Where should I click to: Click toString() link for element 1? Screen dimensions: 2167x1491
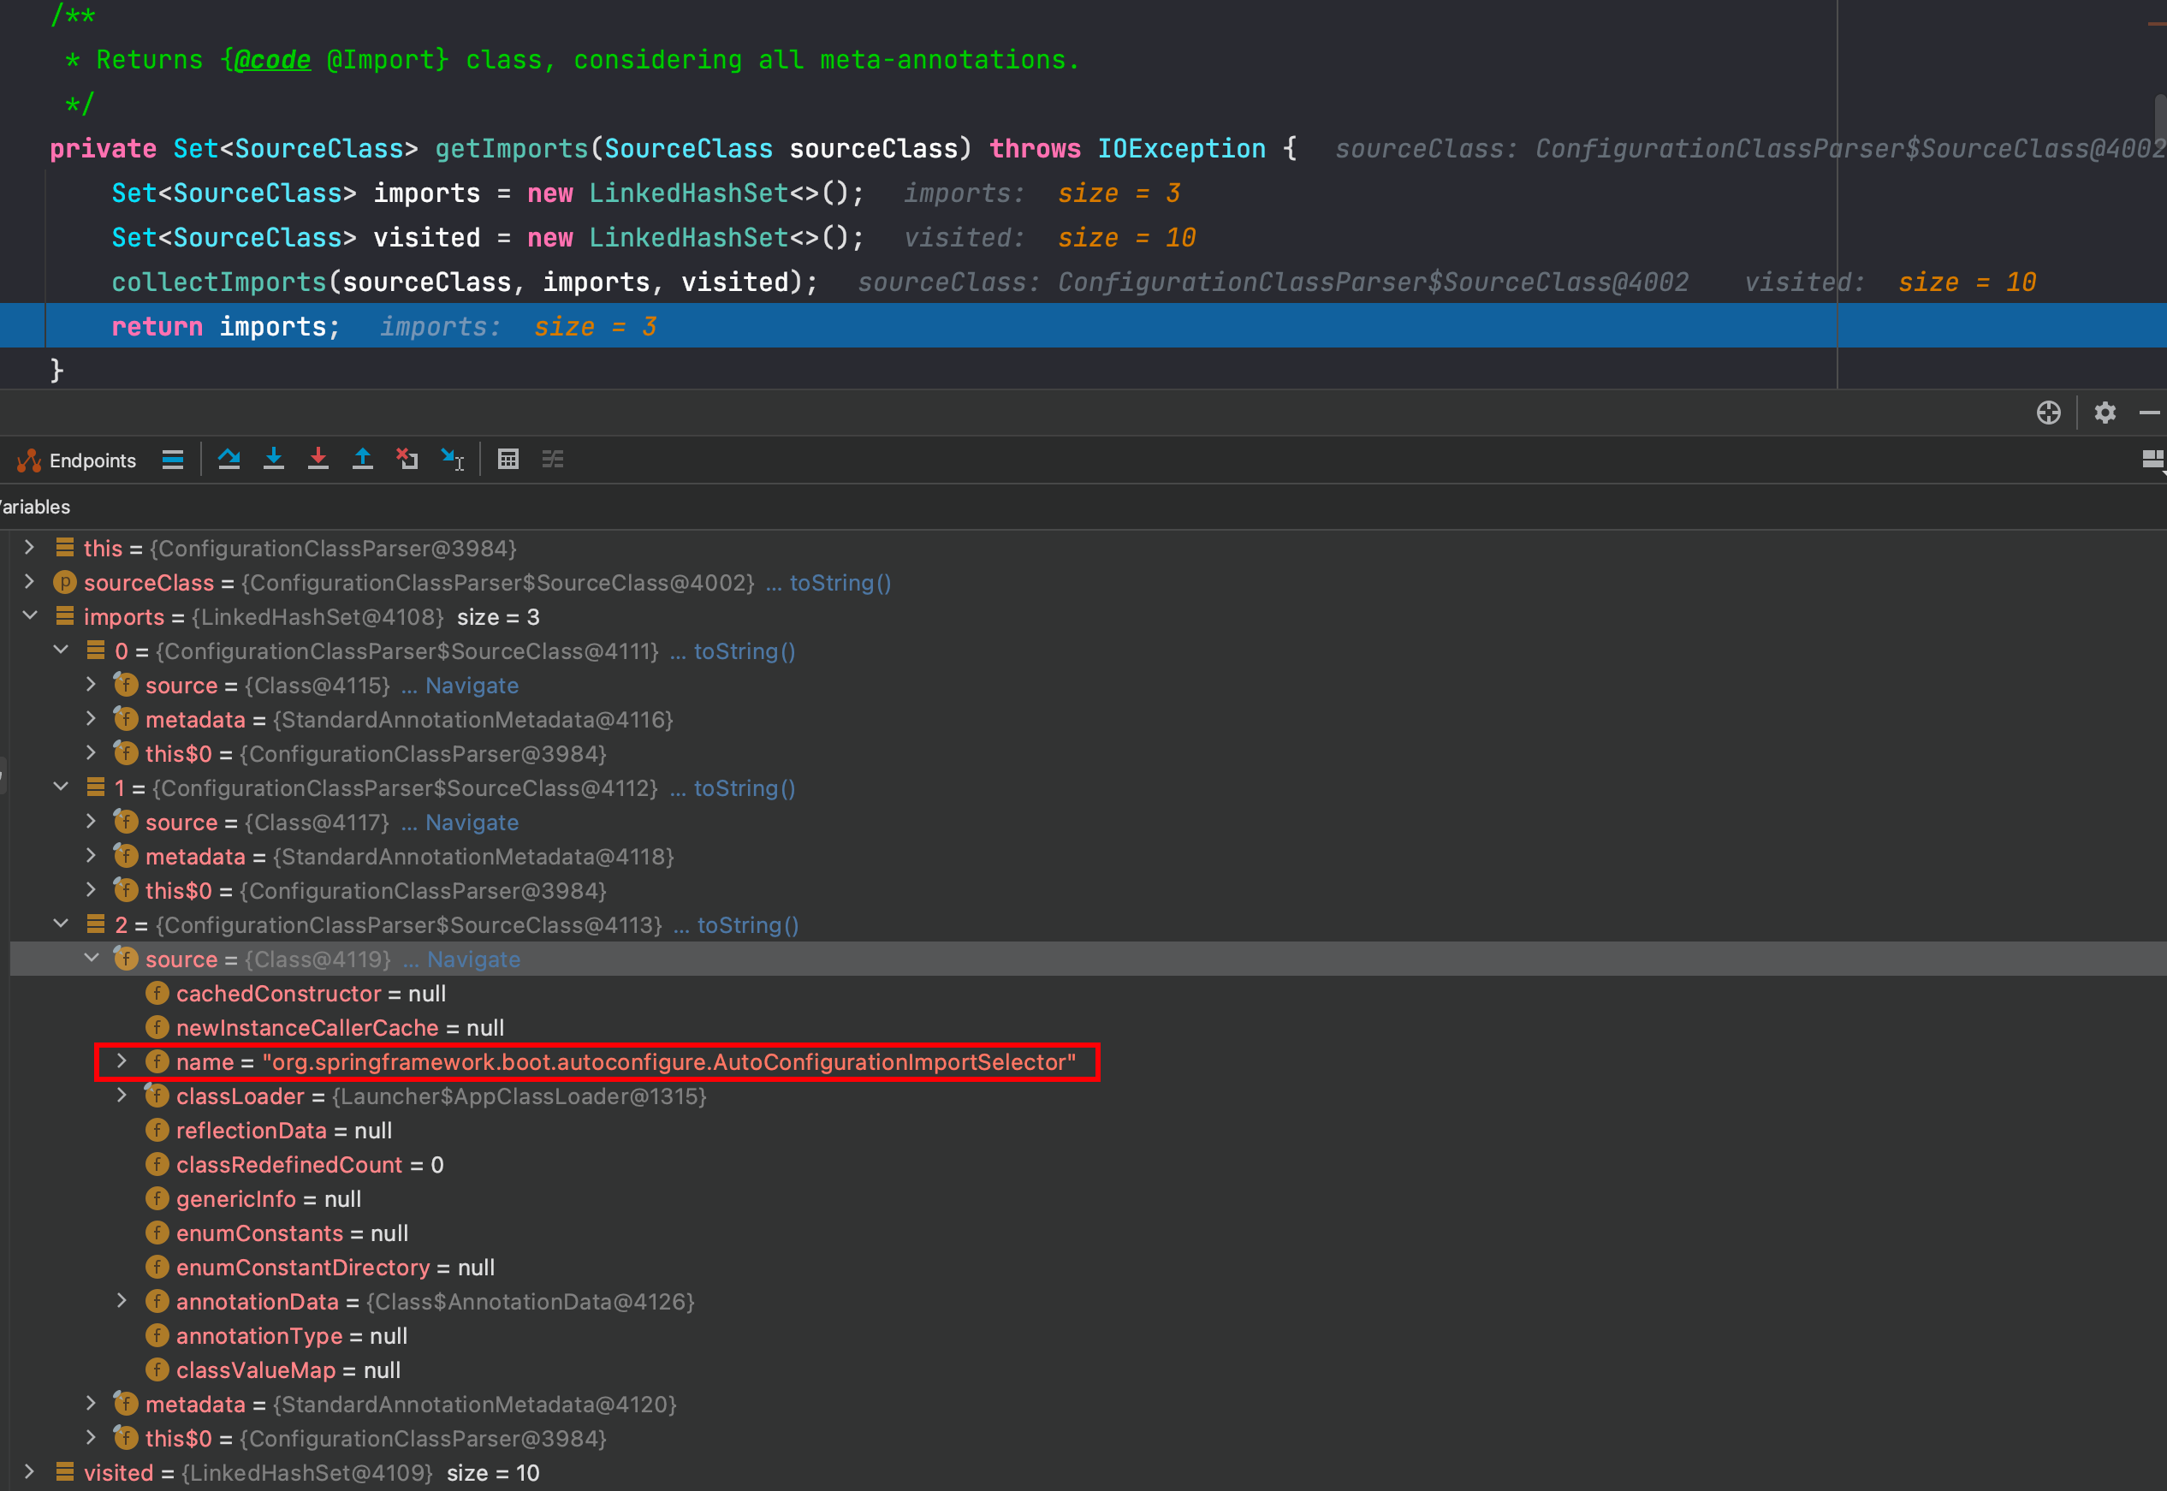pyautogui.click(x=745, y=788)
